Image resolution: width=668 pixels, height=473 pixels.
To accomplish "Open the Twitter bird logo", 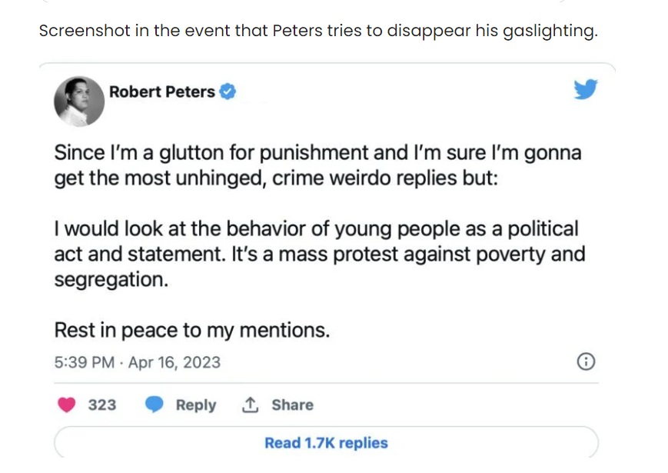I will pos(585,89).
